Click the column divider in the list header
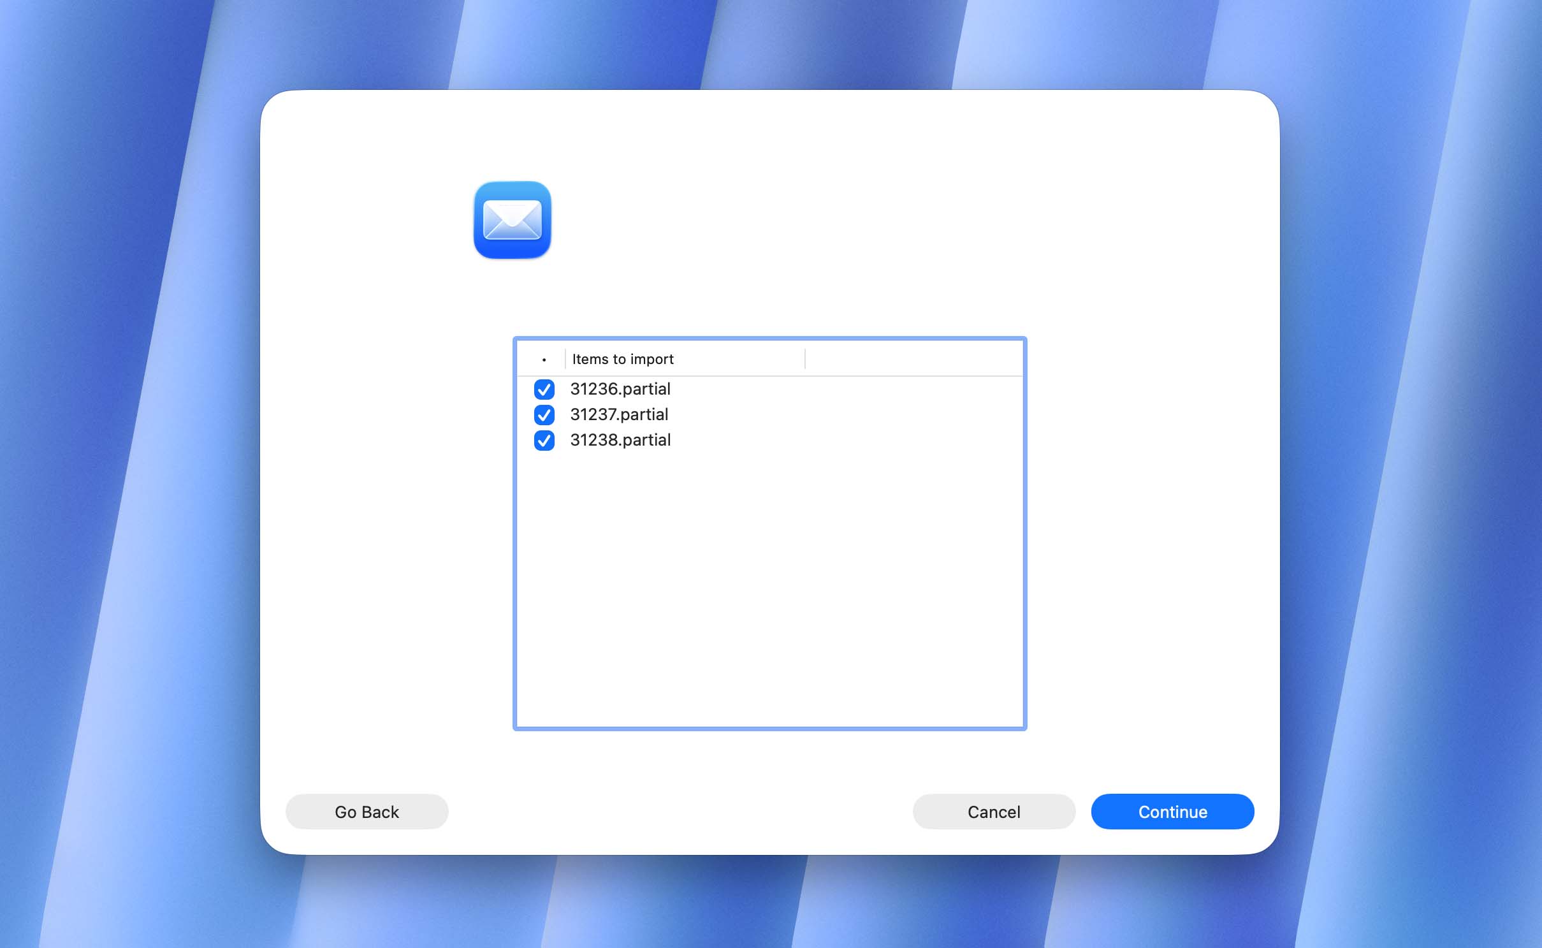 click(x=805, y=359)
